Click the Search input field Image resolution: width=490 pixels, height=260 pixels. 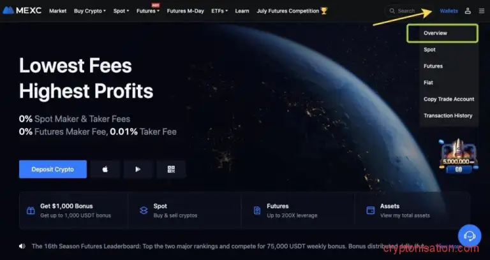[408, 11]
